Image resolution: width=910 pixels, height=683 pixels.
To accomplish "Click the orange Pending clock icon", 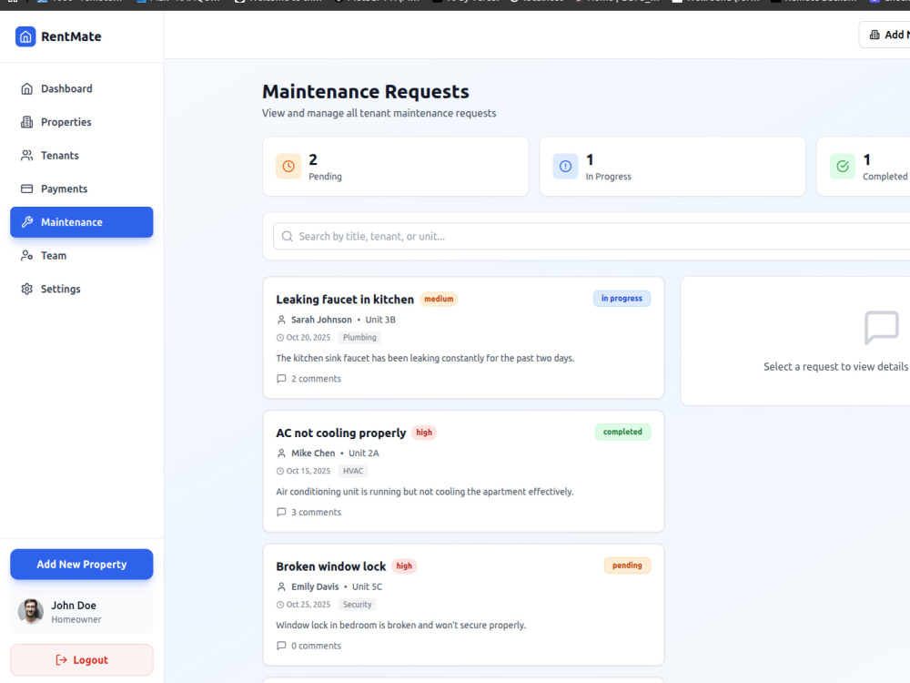I will (288, 166).
